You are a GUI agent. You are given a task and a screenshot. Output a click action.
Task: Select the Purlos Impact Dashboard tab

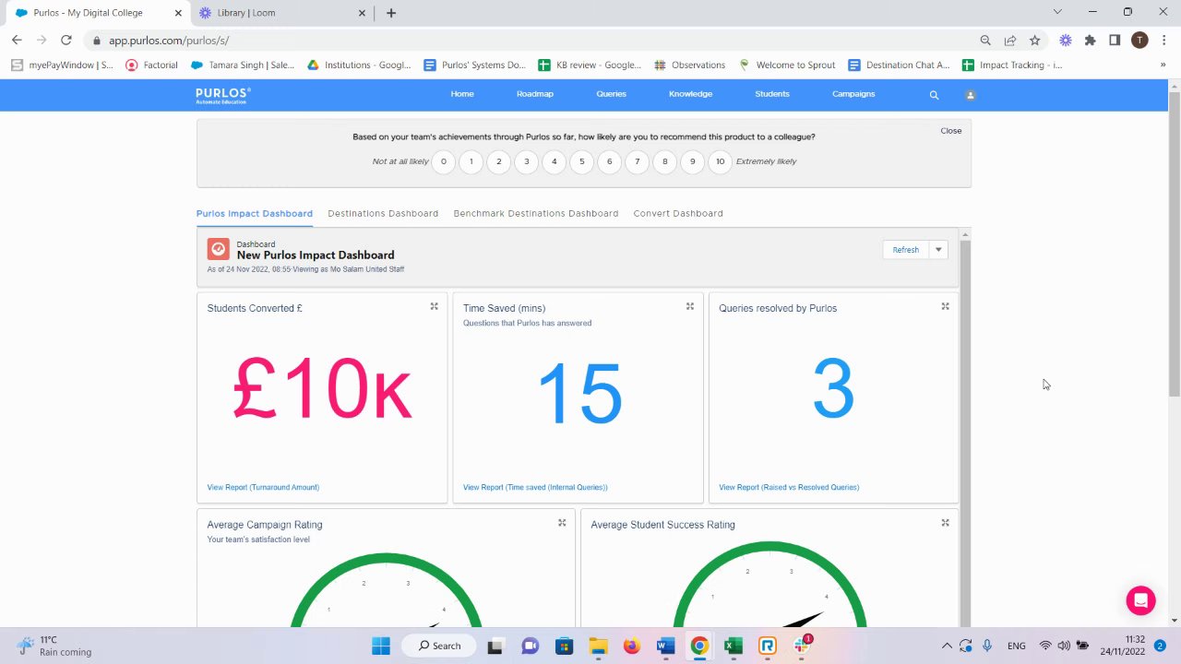[x=255, y=213]
